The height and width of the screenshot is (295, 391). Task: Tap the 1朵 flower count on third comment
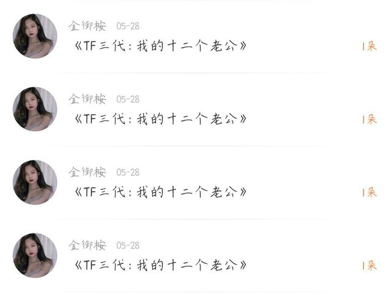coord(369,192)
